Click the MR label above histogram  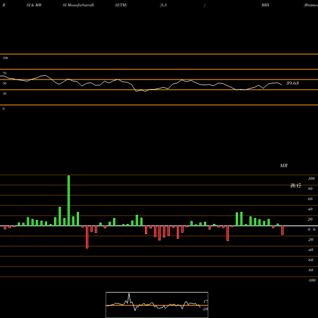click(x=284, y=165)
